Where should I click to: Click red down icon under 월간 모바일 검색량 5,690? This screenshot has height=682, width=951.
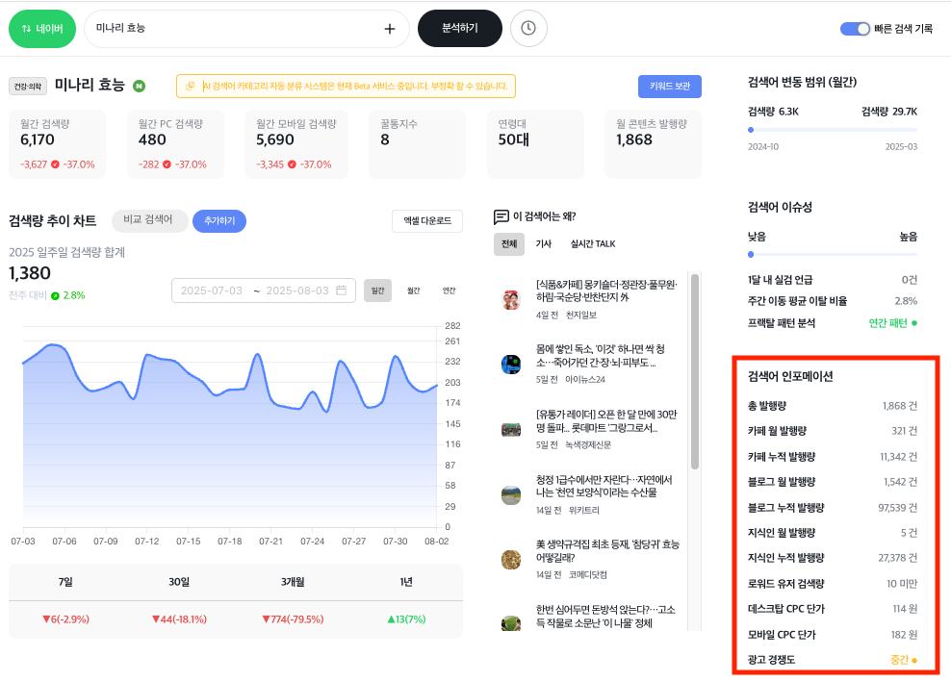tap(292, 164)
